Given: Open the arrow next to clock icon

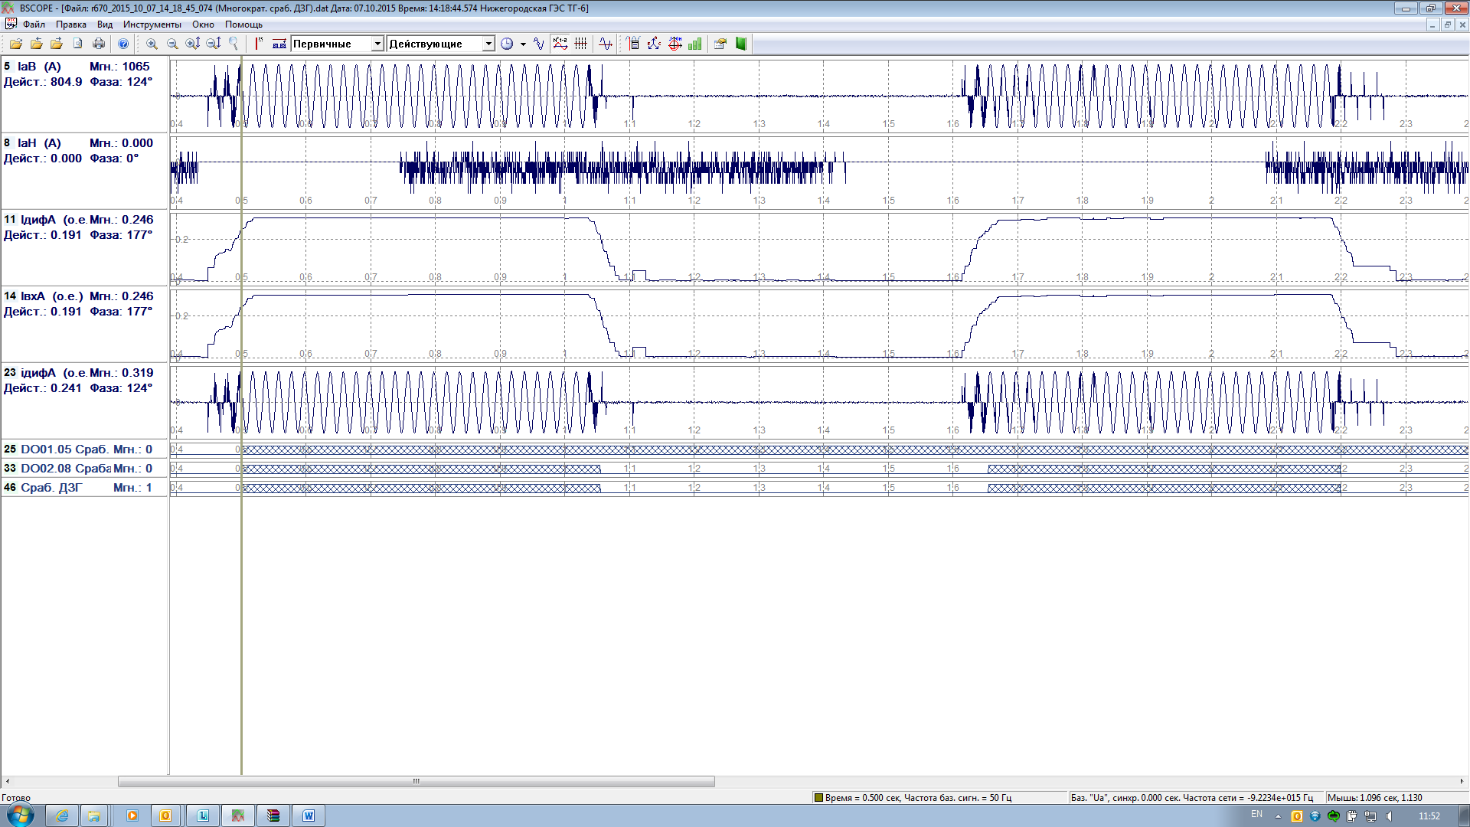Looking at the screenshot, I should pos(523,44).
